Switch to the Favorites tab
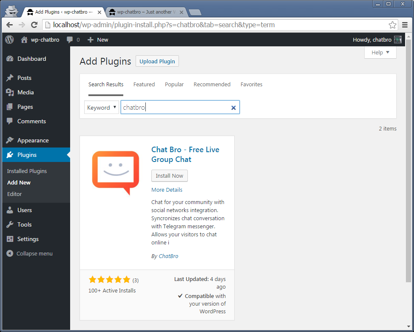The height and width of the screenshot is (332, 414). tap(251, 85)
